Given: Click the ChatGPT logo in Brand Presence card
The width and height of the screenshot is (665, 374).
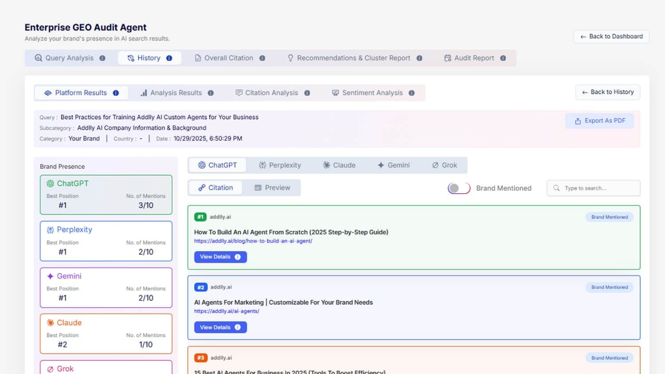Looking at the screenshot, I should [51, 183].
